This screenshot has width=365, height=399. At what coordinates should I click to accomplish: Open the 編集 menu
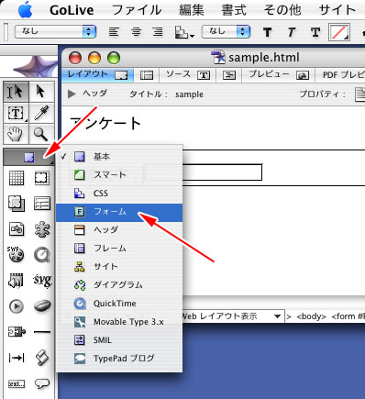[192, 10]
